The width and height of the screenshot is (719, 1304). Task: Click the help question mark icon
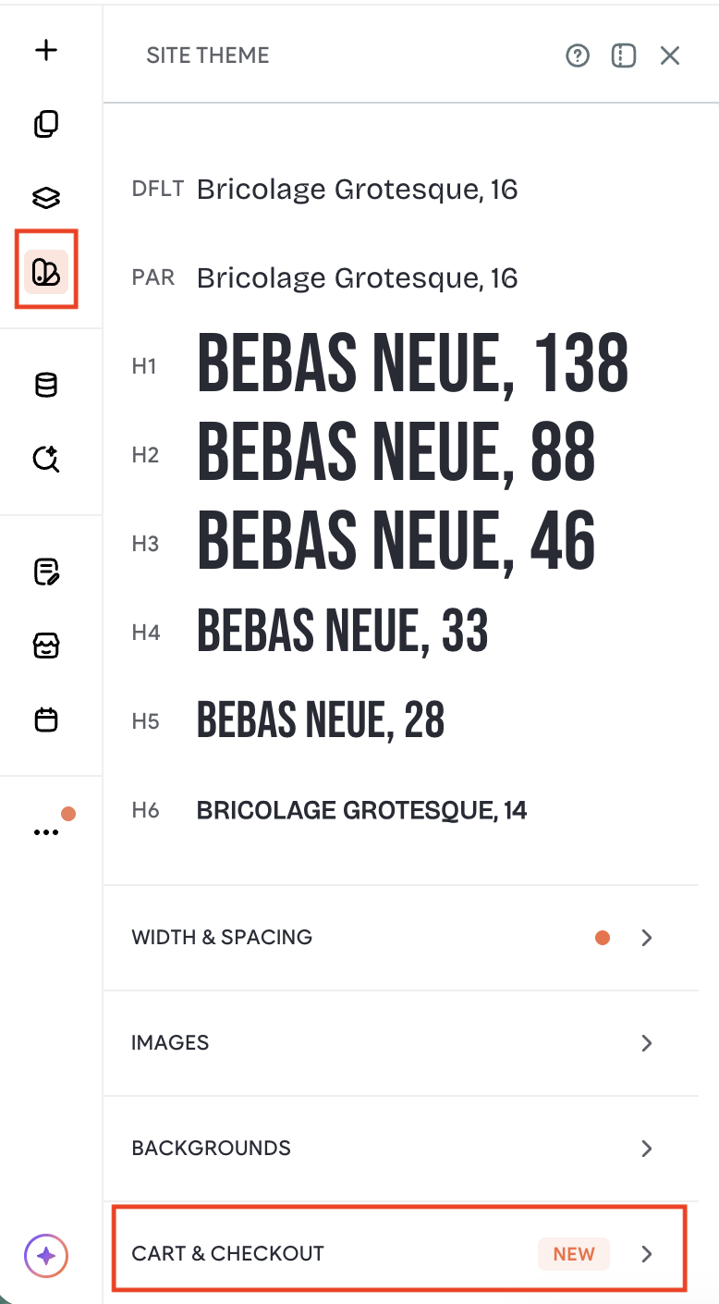coord(578,56)
